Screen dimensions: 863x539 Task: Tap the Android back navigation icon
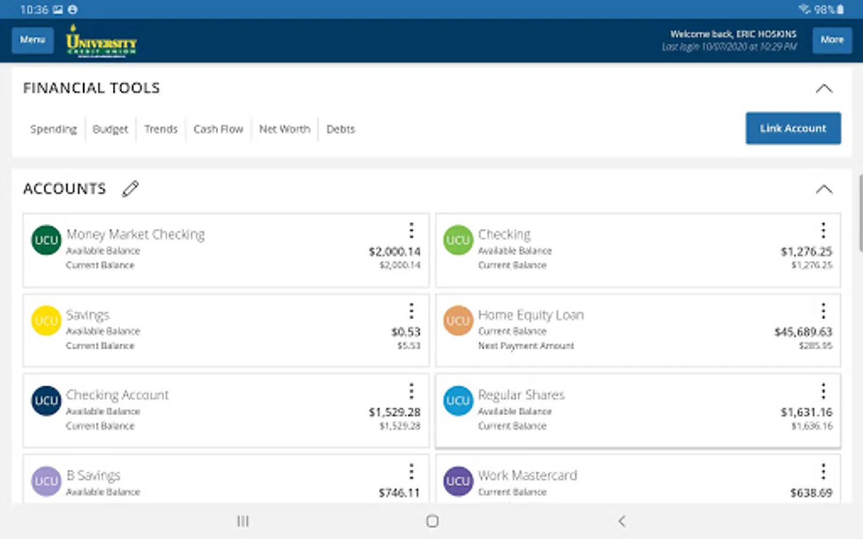point(621,521)
